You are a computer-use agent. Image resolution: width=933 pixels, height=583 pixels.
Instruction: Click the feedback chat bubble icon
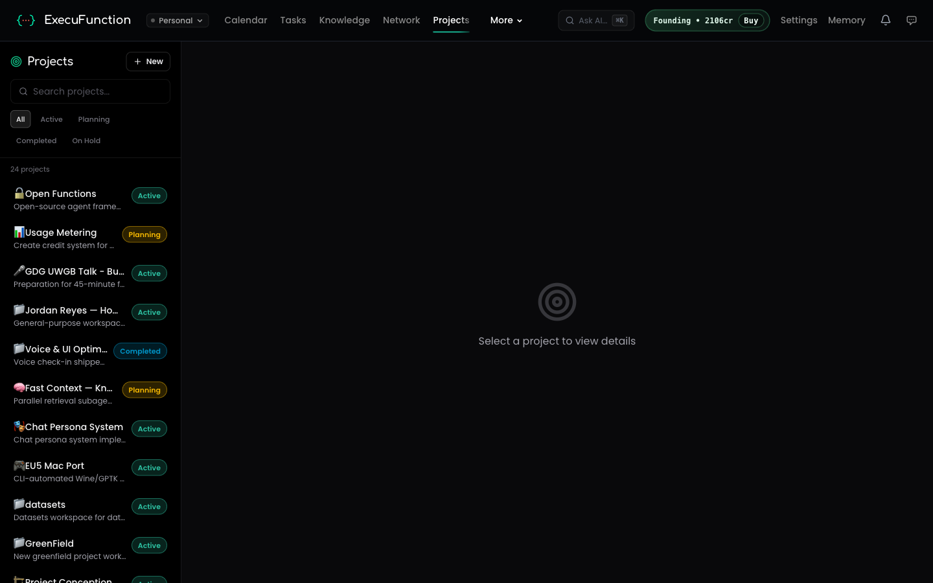pyautogui.click(x=912, y=20)
